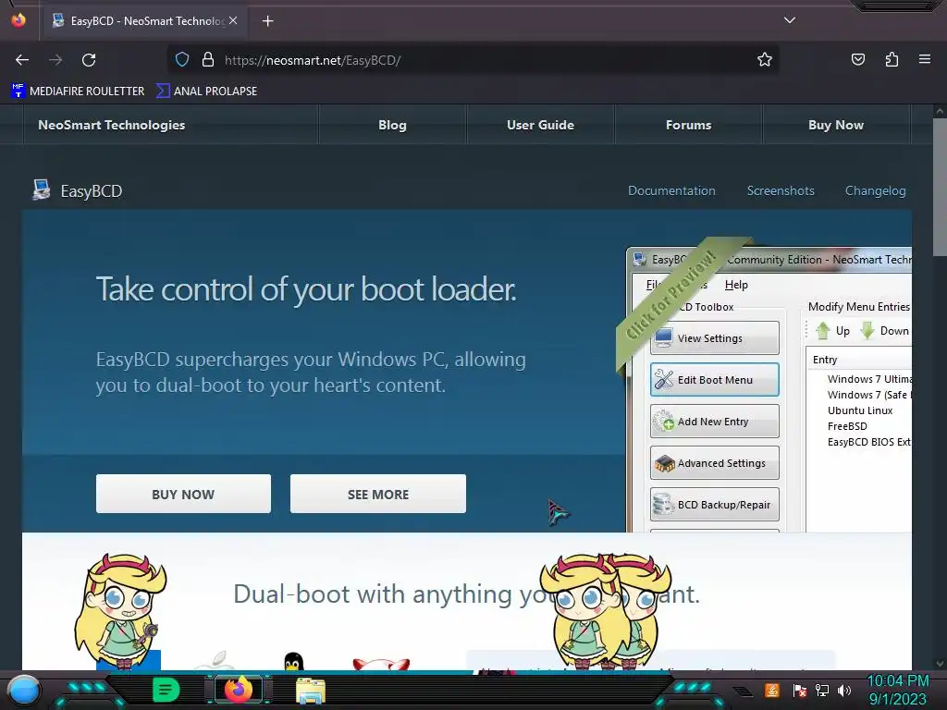Open the Firefox hamburger menu

(925, 59)
